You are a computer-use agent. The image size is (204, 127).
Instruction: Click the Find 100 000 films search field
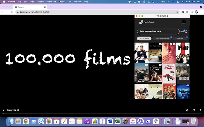158,31
